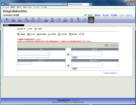Click the 登録 button
Image resolution: width=136 pixels, height=105 pixels.
point(106,45)
